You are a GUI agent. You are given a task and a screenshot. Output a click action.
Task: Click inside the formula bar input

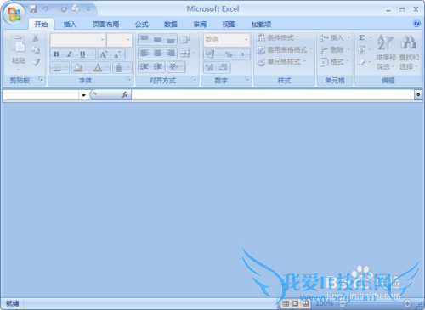pos(273,94)
